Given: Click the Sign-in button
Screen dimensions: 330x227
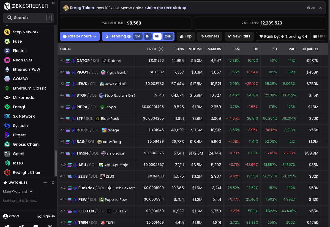Looking at the screenshot, I should pyautogui.click(x=46, y=216).
